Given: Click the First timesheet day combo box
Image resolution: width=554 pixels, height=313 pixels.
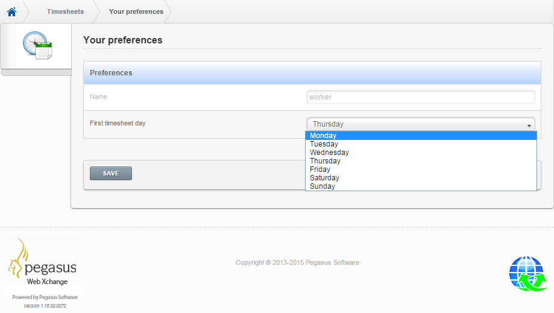Looking at the screenshot, I should (x=421, y=124).
